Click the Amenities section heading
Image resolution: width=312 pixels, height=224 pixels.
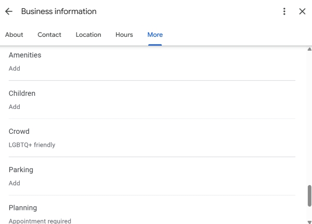[25, 55]
